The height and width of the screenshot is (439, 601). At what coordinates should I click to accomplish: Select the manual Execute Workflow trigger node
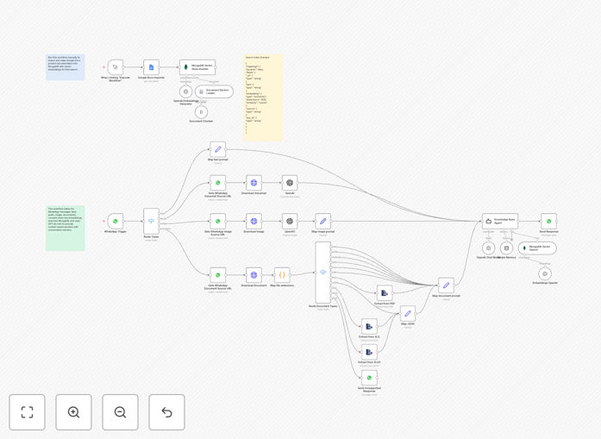[x=116, y=67]
